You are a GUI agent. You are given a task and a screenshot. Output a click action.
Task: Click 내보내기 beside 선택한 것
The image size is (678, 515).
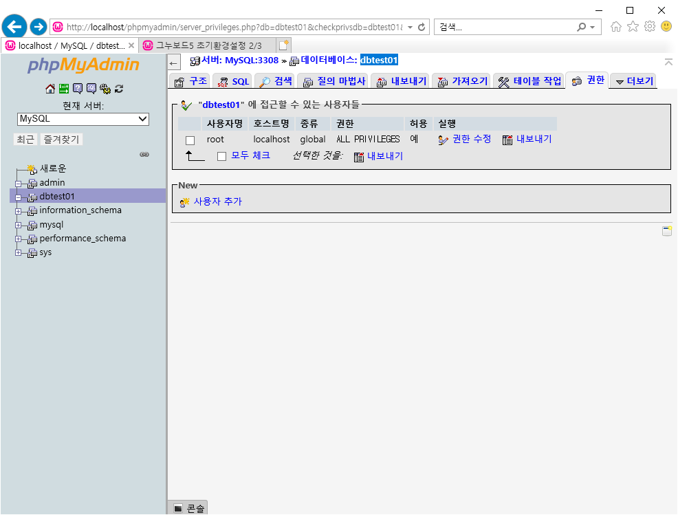pyautogui.click(x=385, y=156)
